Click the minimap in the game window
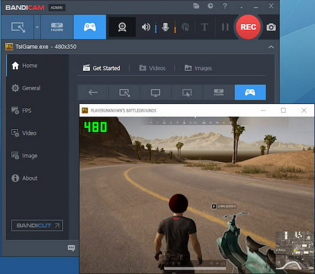 [294, 250]
